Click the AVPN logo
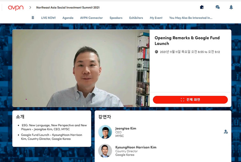The image size is (241, 162). click(16, 8)
